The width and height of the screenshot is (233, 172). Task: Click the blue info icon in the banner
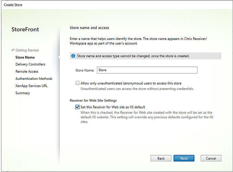(x=73, y=56)
